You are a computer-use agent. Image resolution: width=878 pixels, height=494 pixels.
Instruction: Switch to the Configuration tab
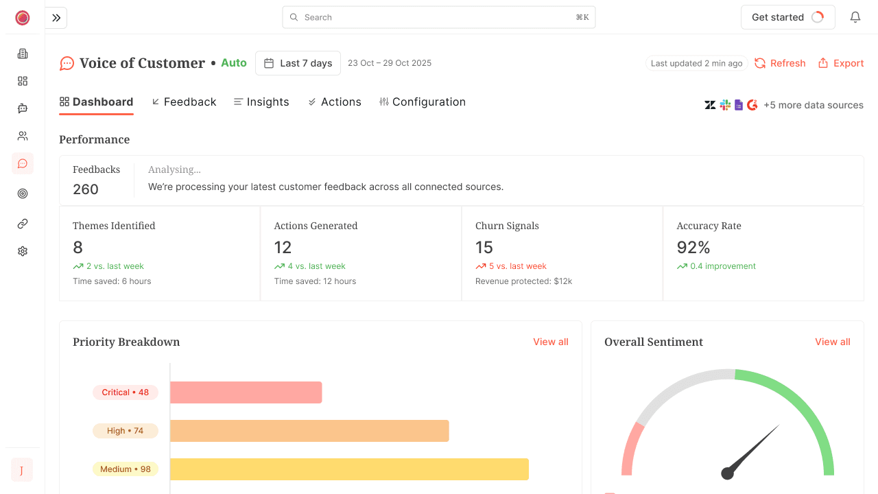(x=423, y=102)
